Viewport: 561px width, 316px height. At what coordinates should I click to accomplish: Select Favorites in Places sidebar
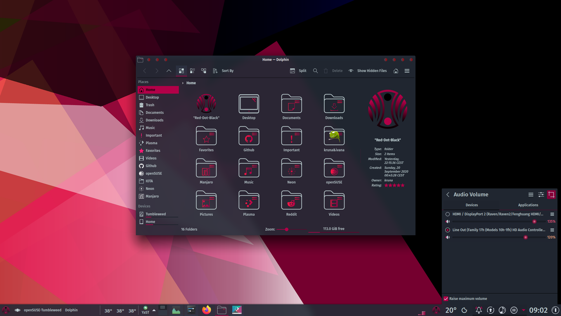[158, 151]
